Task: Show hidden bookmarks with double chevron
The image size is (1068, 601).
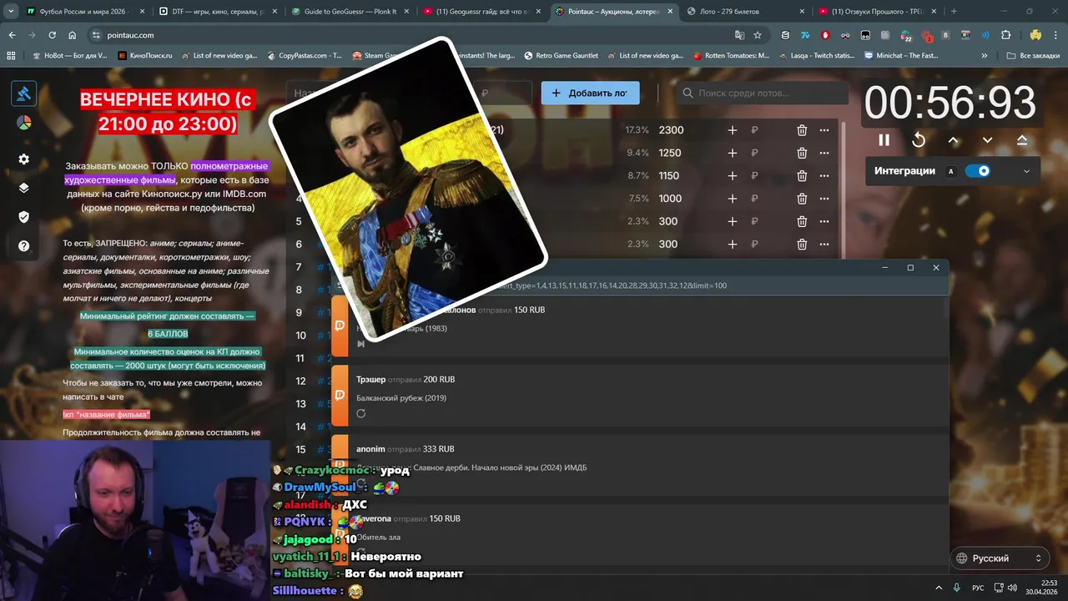Action: point(985,56)
